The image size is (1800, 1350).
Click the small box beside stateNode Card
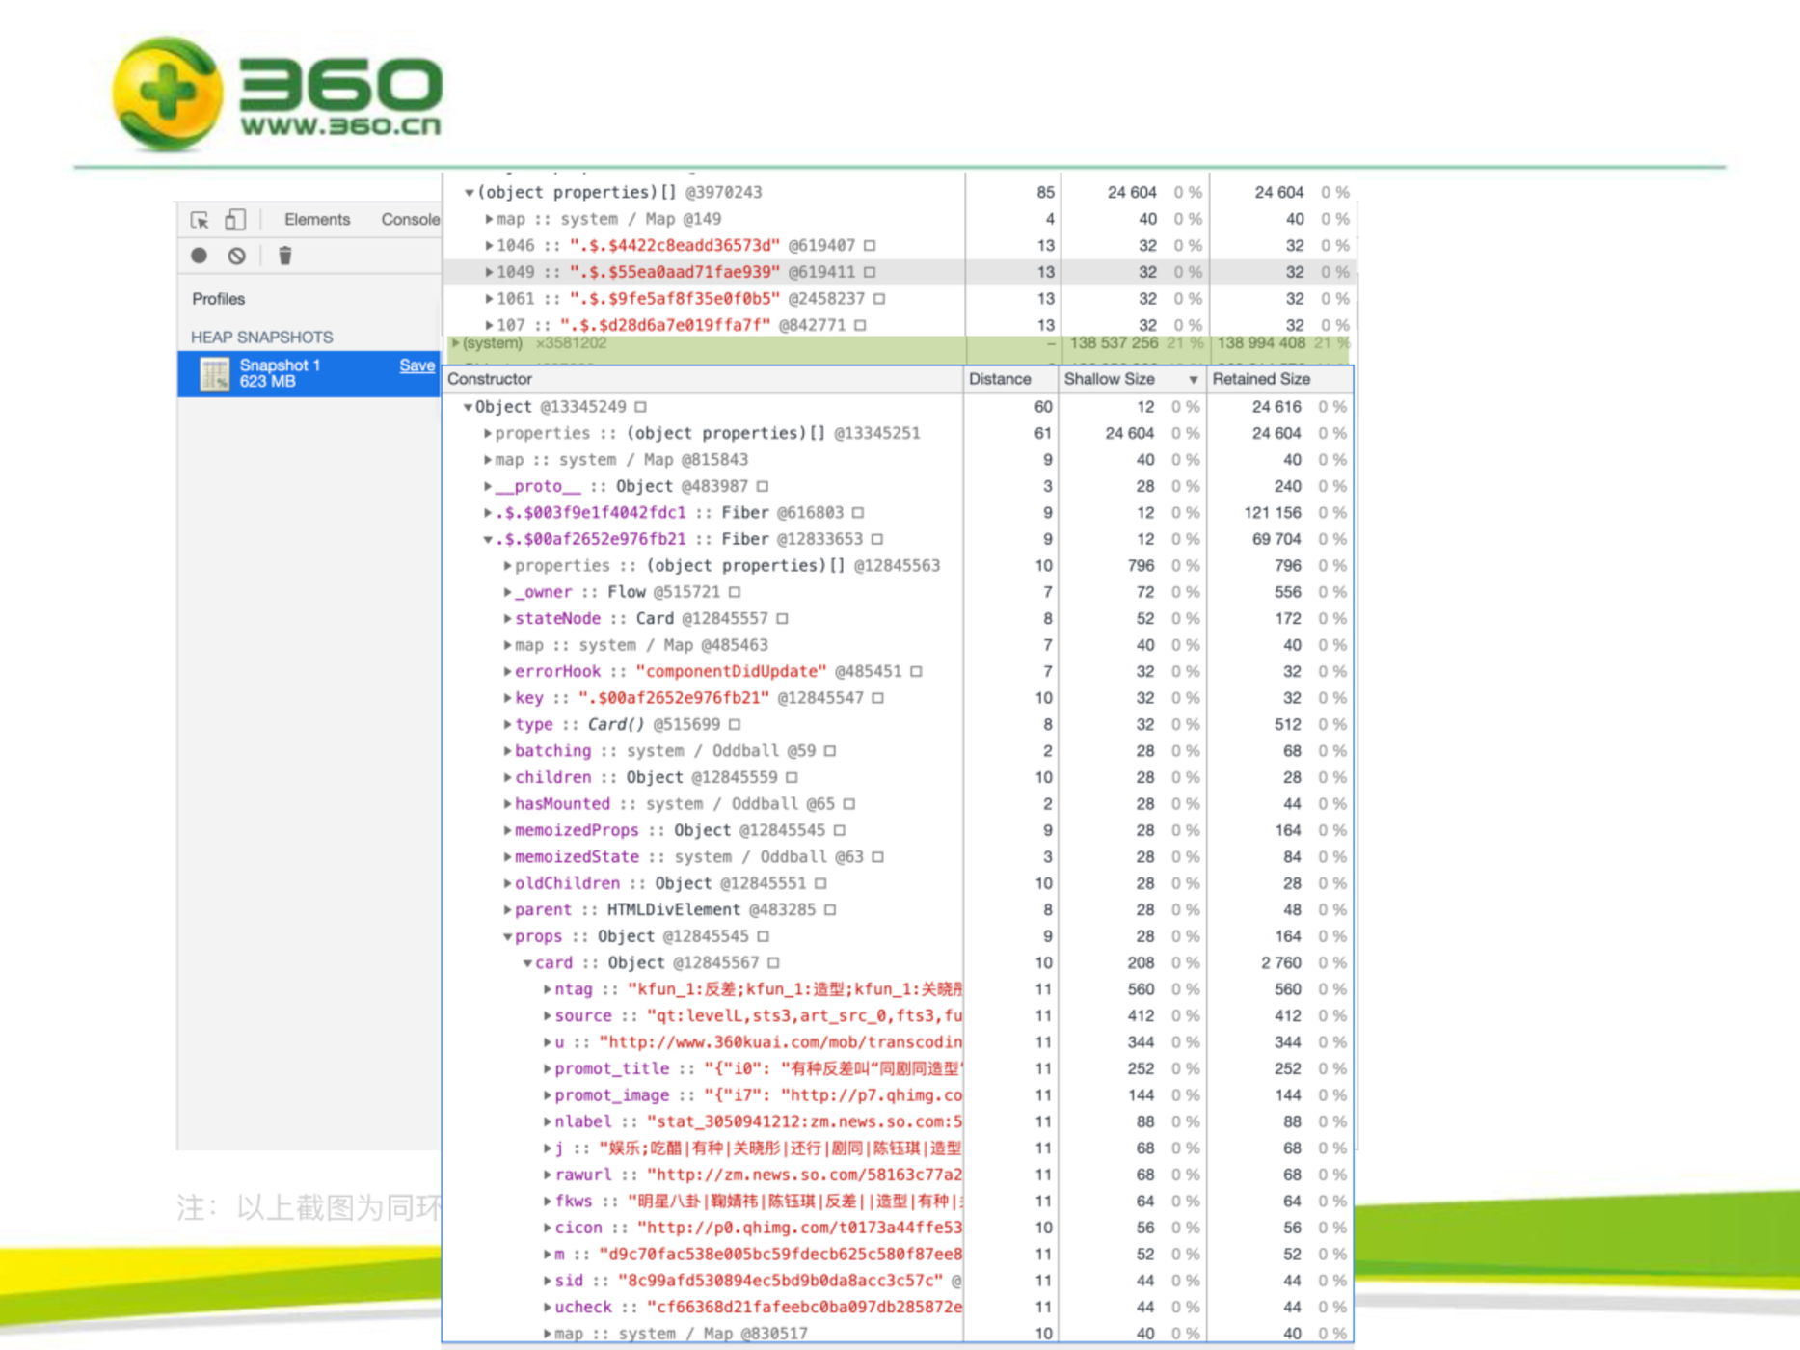[782, 619]
